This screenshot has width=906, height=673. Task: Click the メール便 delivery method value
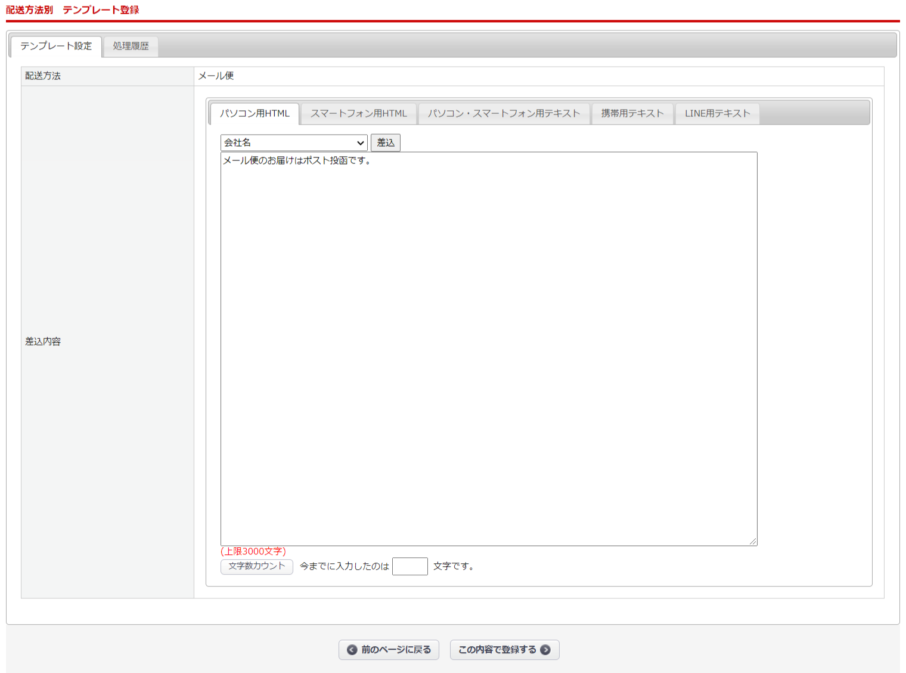(x=216, y=76)
